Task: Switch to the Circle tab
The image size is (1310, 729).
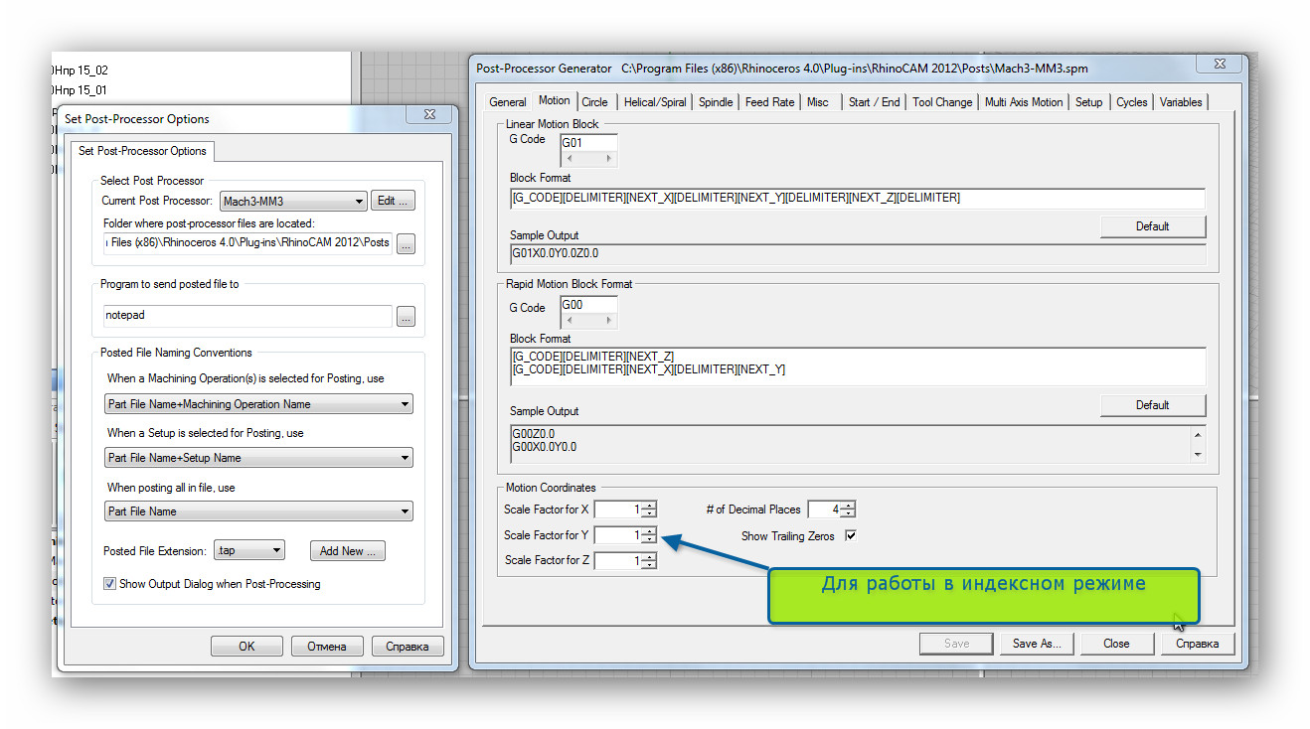Action: click(595, 101)
